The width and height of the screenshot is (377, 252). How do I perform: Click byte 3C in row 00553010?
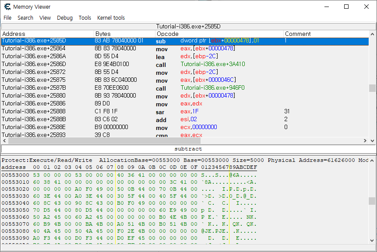[x=173, y=182]
